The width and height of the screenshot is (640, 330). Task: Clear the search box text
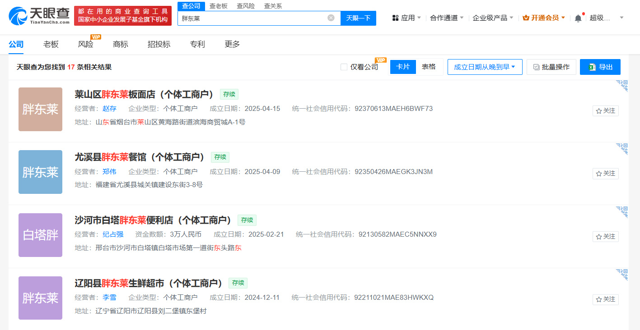click(x=331, y=18)
